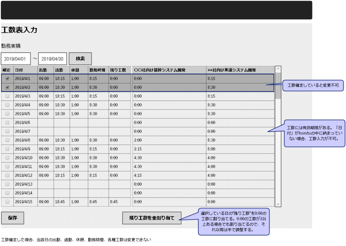Viewport: 346px width, 246px height.
Task: Click the 日付 column header
Action: [26, 70]
